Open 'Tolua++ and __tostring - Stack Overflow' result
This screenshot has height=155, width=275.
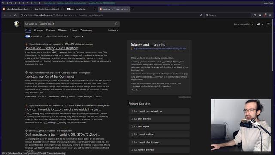click(52, 48)
